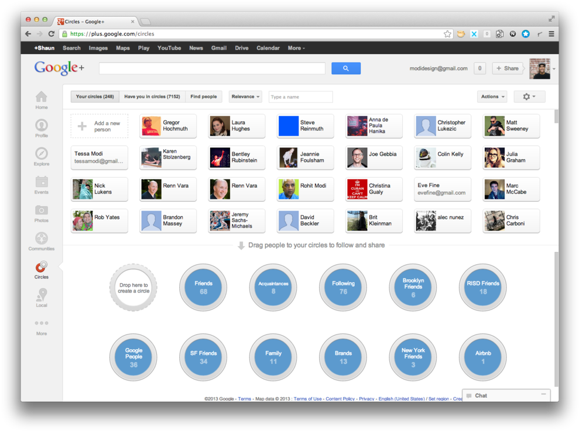Click the Google+ search box
Screen dimensions: 579x431
coord(212,68)
